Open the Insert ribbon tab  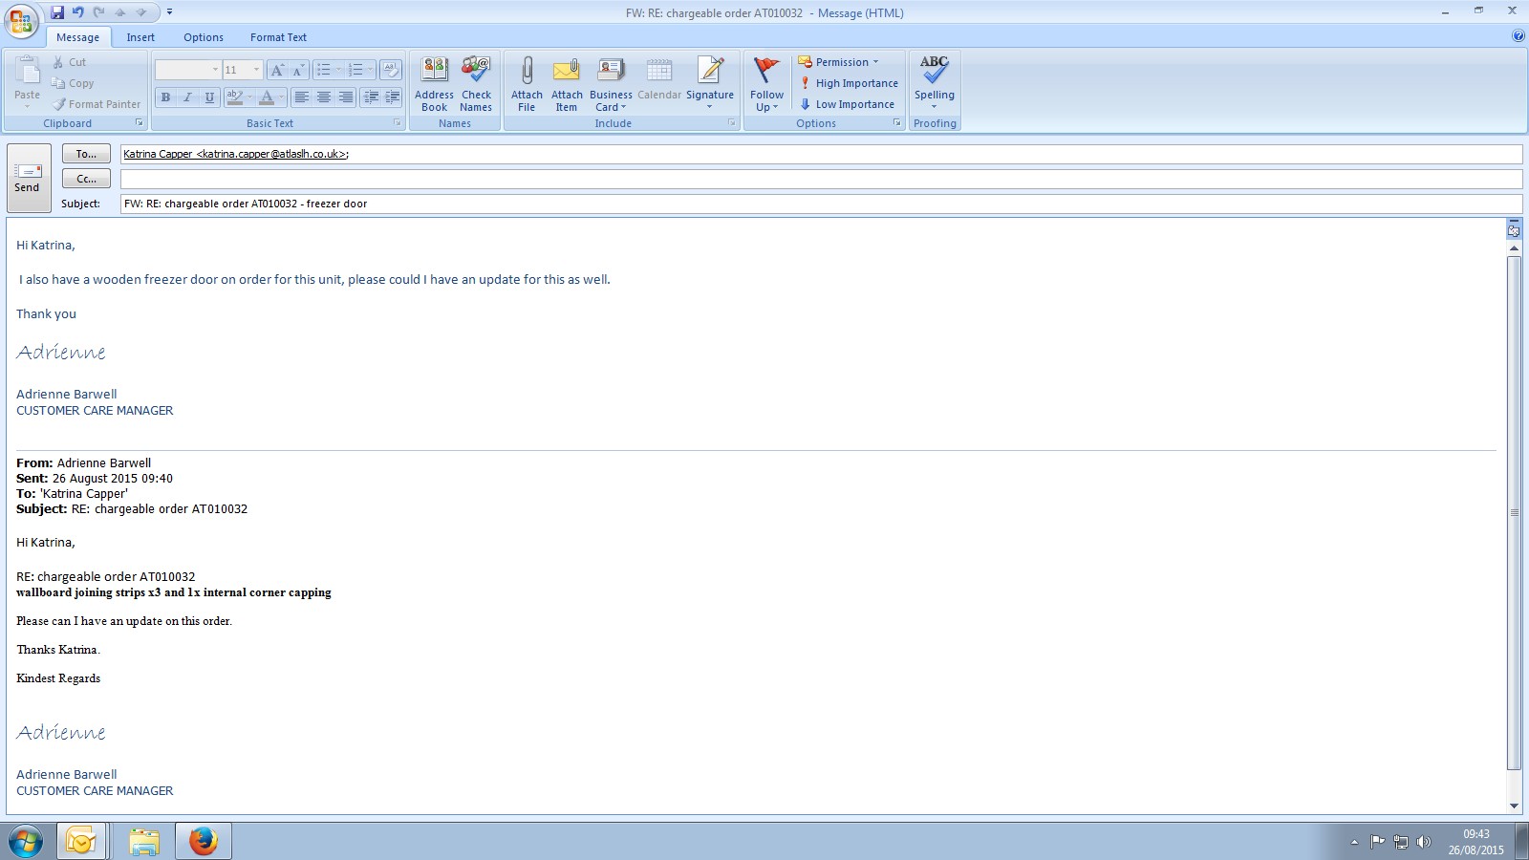click(x=140, y=37)
